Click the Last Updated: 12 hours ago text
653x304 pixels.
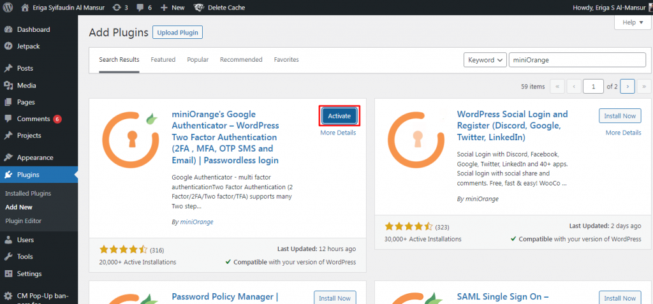pos(316,249)
